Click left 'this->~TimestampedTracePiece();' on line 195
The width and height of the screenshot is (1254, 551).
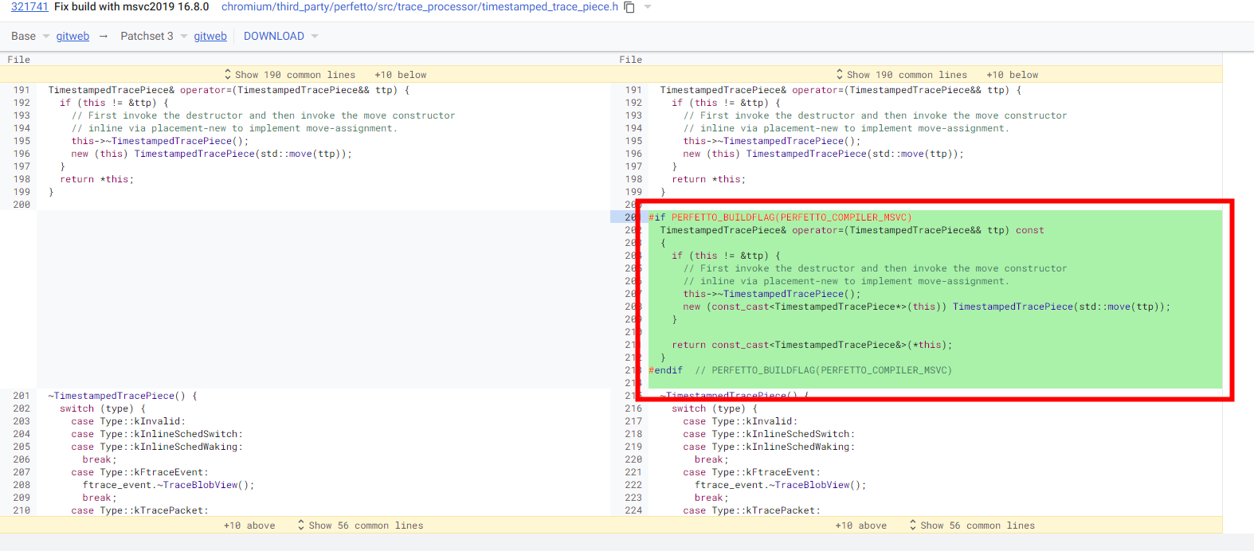(x=160, y=141)
